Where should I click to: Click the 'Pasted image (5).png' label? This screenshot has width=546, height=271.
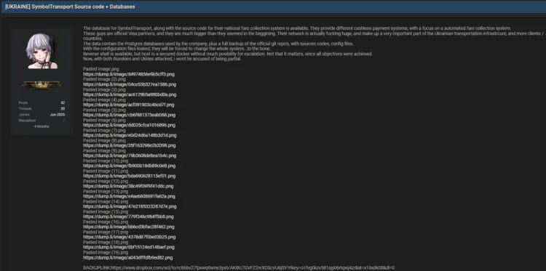click(x=104, y=110)
